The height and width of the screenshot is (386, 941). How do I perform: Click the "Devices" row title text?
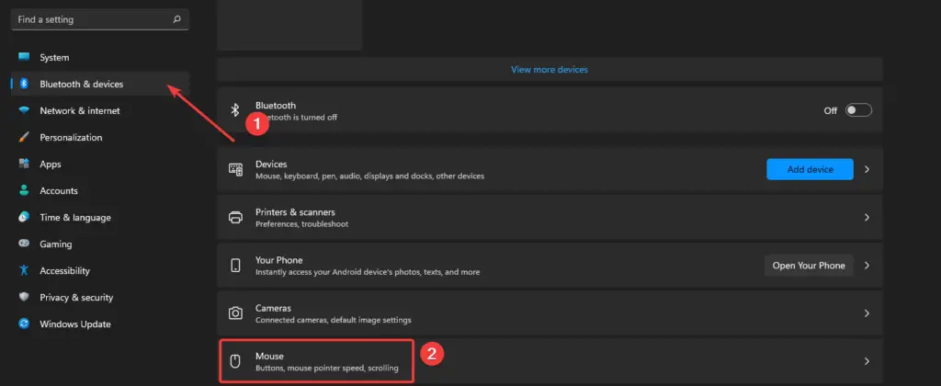coord(271,164)
